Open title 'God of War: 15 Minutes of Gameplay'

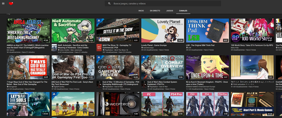coord(121,83)
